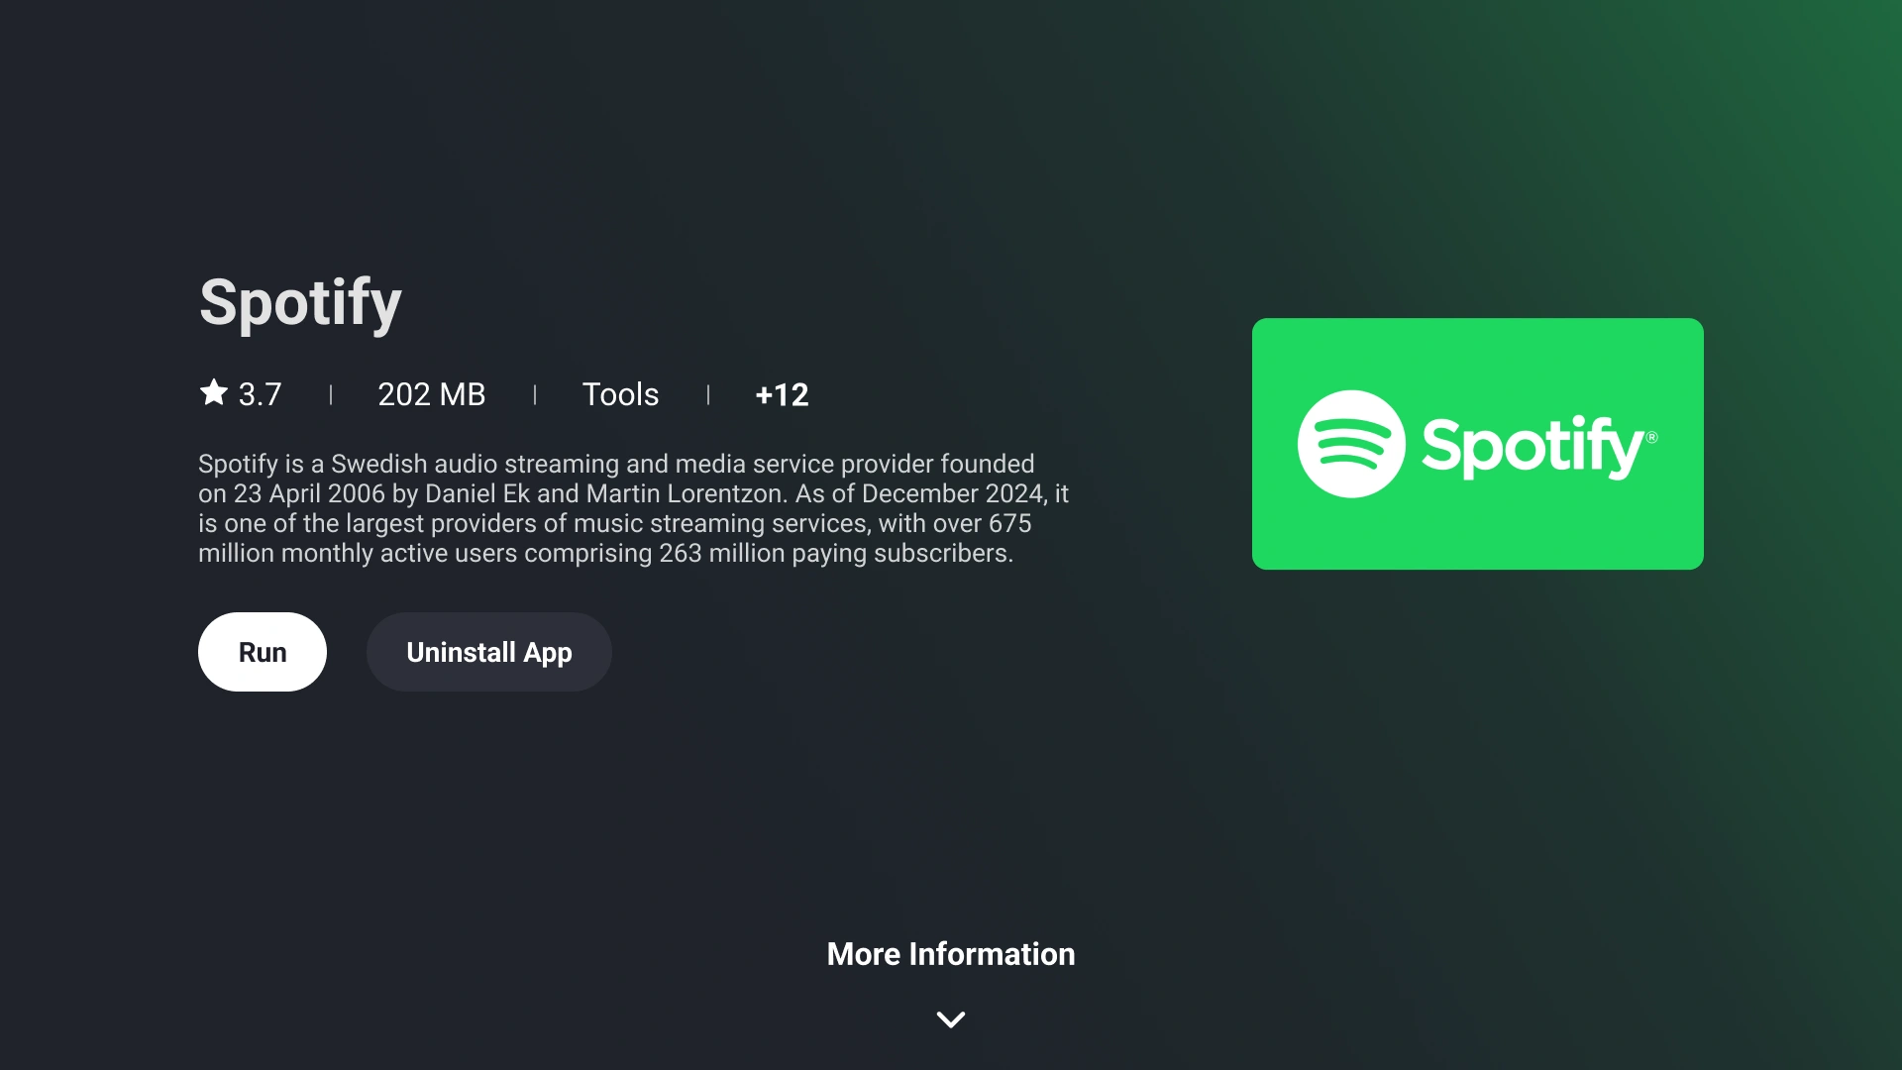This screenshot has width=1902, height=1070.
Task: Expand the More Information chevron arrow
Action: pos(951,1019)
